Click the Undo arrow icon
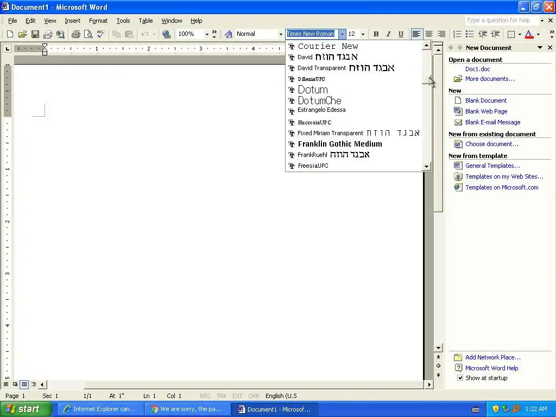556x417 pixels. 144,34
